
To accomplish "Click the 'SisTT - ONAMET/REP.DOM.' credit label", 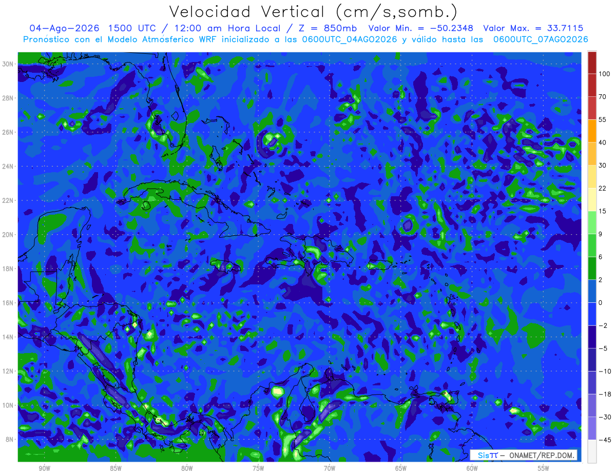I will coord(524,455).
